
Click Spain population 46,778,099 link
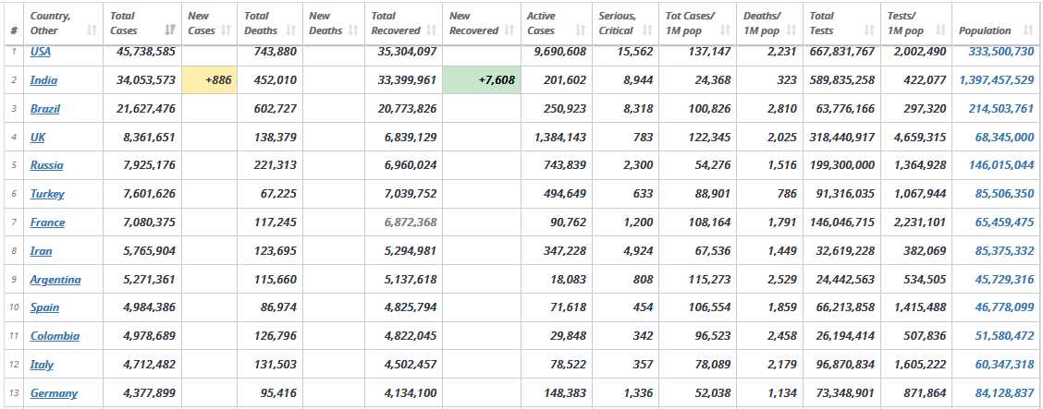pos(1004,307)
